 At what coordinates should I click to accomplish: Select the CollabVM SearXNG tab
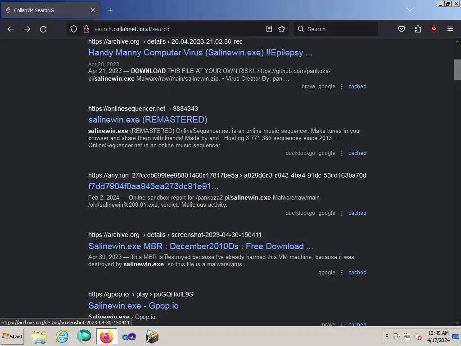50,10
